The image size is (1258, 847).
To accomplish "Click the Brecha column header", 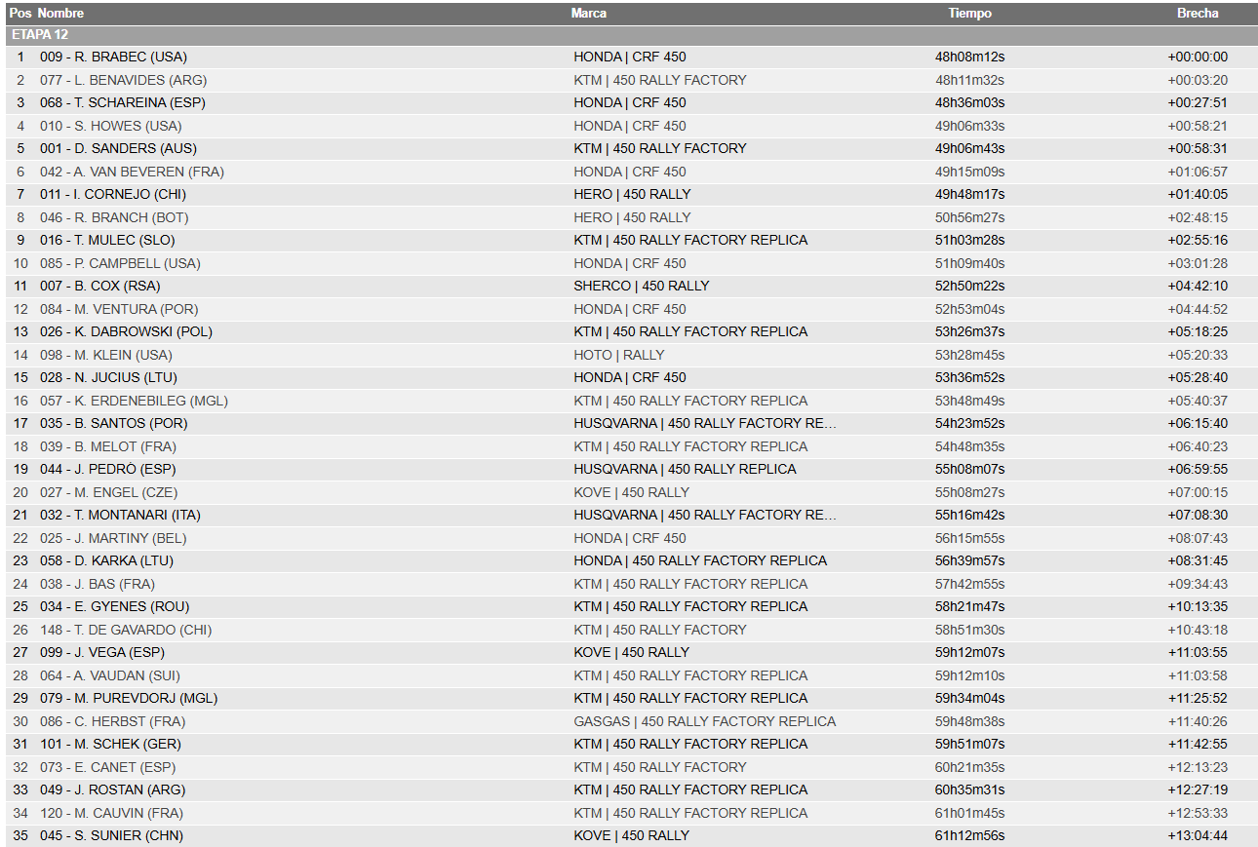I will [x=1198, y=14].
